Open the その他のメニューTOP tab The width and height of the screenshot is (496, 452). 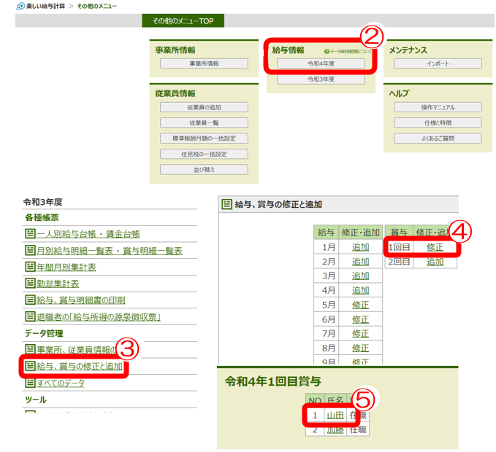point(183,20)
